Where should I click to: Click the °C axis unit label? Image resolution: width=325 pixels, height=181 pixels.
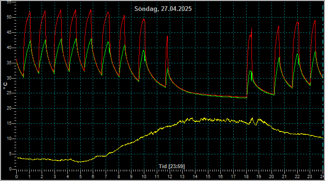click(x=5, y=86)
